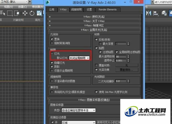The width and height of the screenshot is (172, 124).
Task: Toggle the 抗锯齿过滤器 开 checkbox
Action: [52, 122]
